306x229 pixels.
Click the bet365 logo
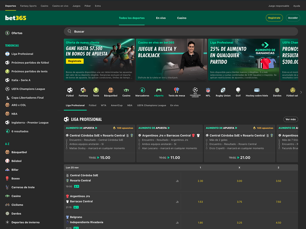pyautogui.click(x=15, y=18)
